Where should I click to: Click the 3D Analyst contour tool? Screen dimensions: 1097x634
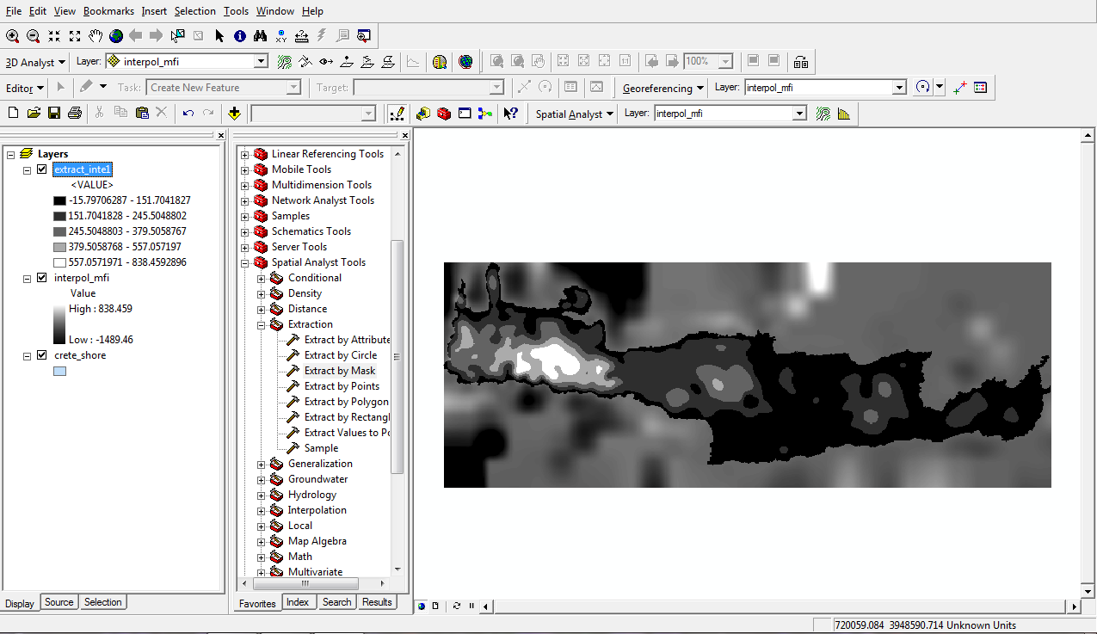click(285, 62)
